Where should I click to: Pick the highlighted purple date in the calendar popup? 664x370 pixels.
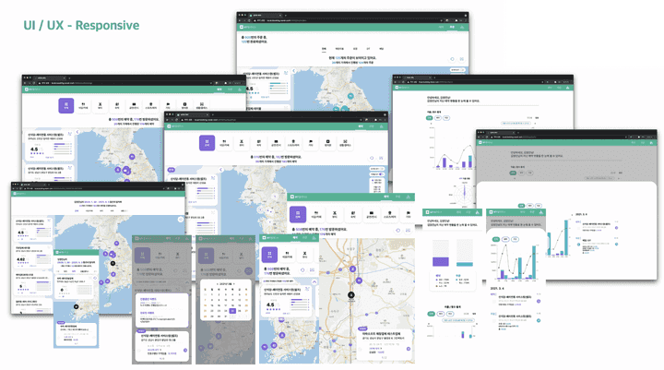click(232, 311)
